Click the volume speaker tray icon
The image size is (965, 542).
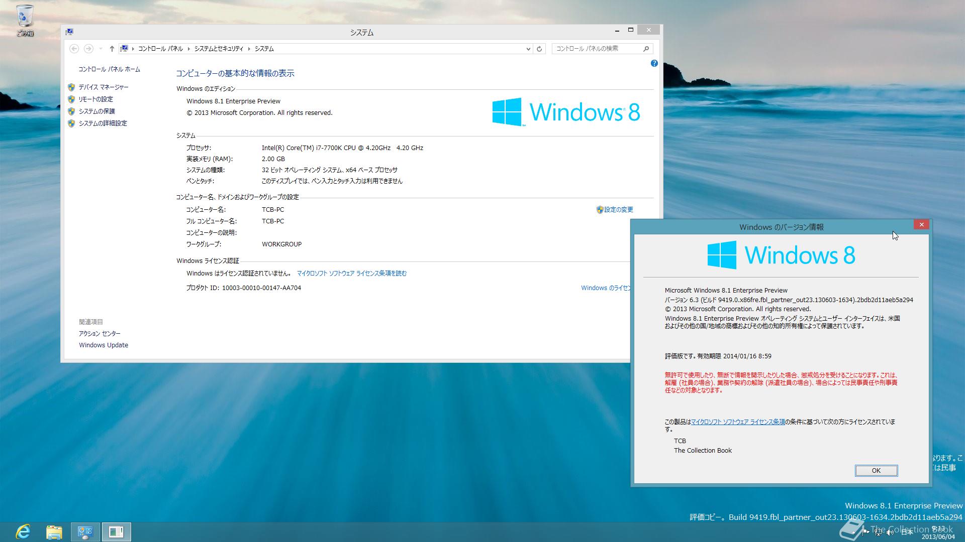coord(890,532)
